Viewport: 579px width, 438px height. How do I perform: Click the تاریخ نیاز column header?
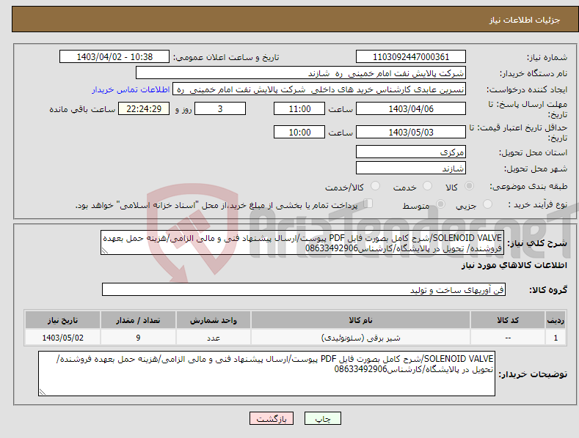point(63,320)
